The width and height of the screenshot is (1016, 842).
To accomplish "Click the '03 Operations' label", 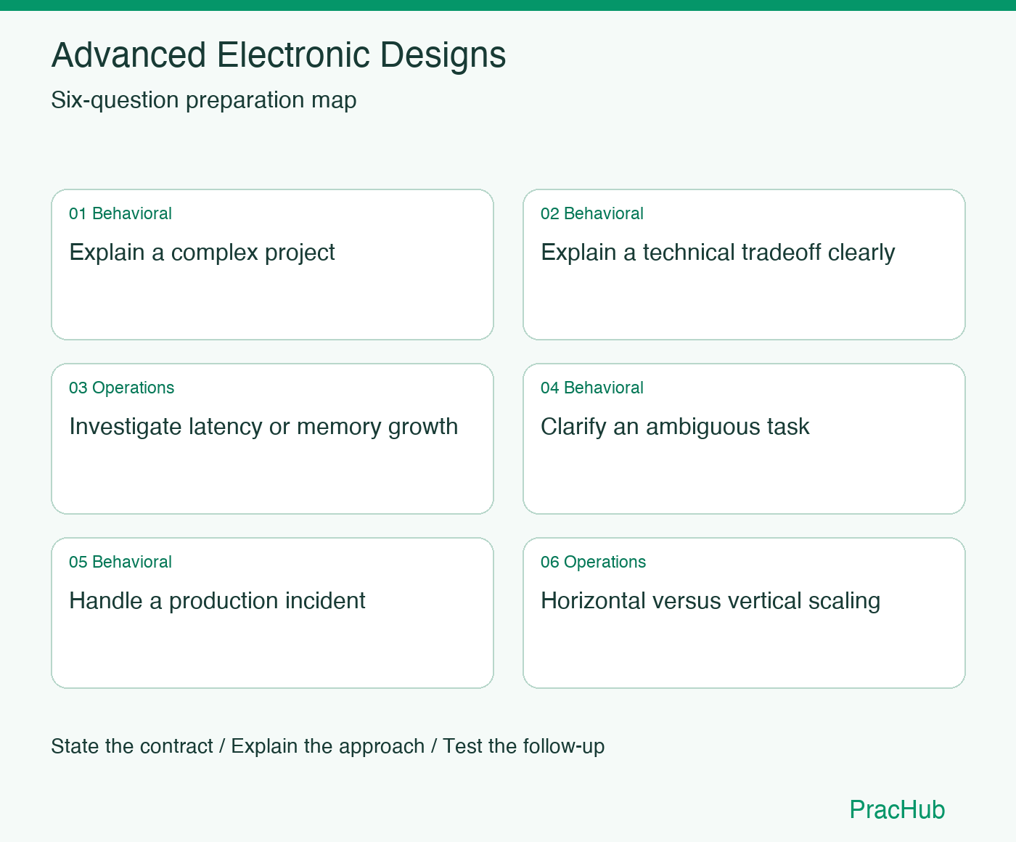I will 122,388.
